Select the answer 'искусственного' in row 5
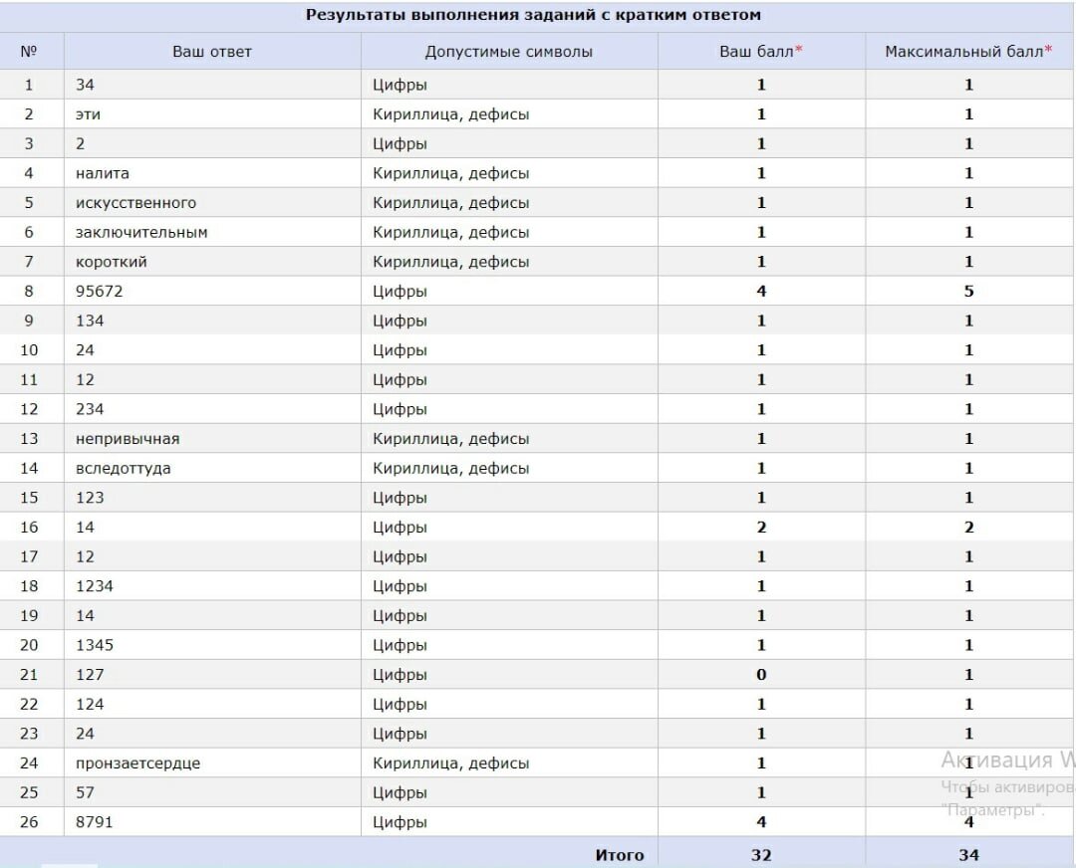This screenshot has width=1076, height=868. (135, 203)
